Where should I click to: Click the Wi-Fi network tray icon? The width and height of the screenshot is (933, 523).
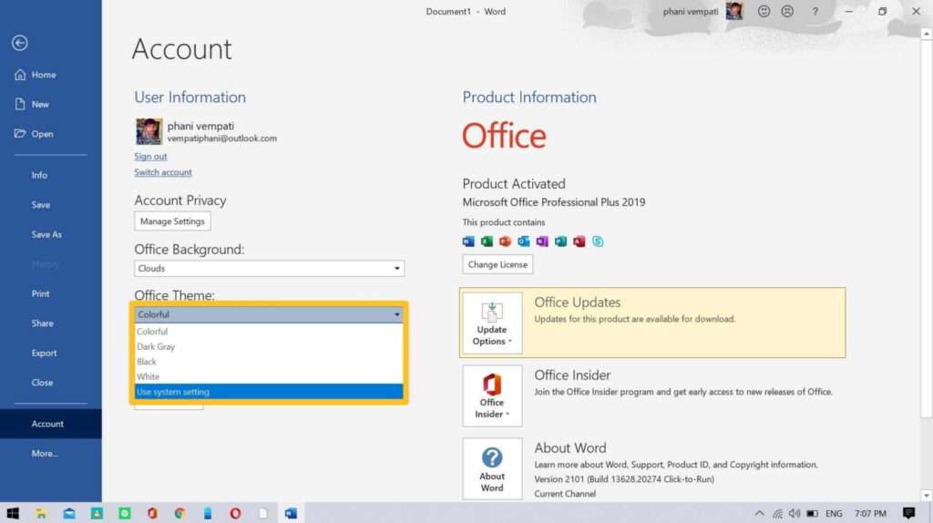[778, 514]
